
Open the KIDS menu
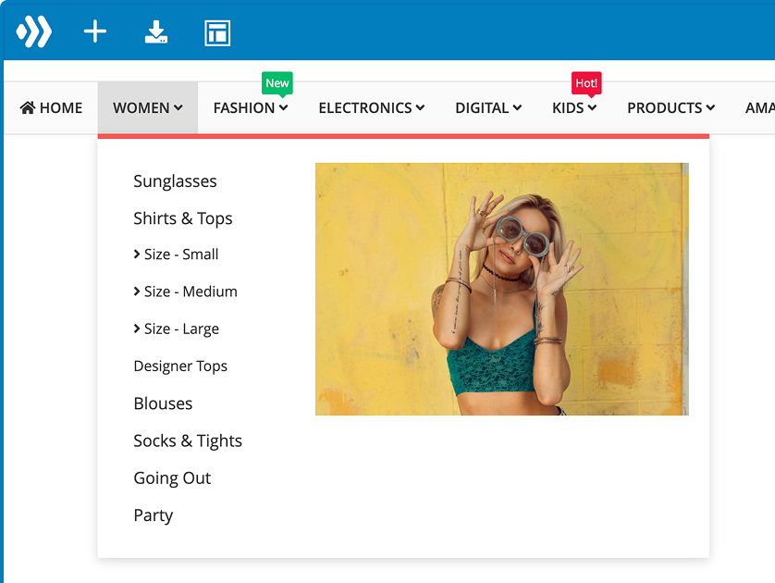pyautogui.click(x=573, y=108)
